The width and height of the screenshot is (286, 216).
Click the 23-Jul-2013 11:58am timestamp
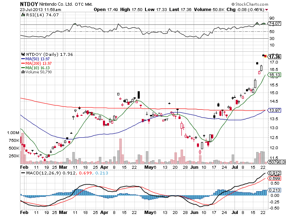(x=40, y=10)
